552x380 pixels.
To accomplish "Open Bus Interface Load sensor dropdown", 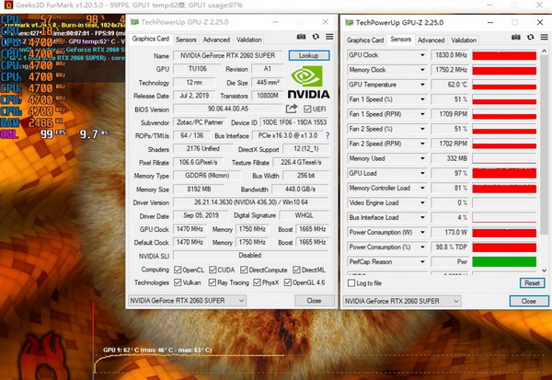I will point(421,218).
